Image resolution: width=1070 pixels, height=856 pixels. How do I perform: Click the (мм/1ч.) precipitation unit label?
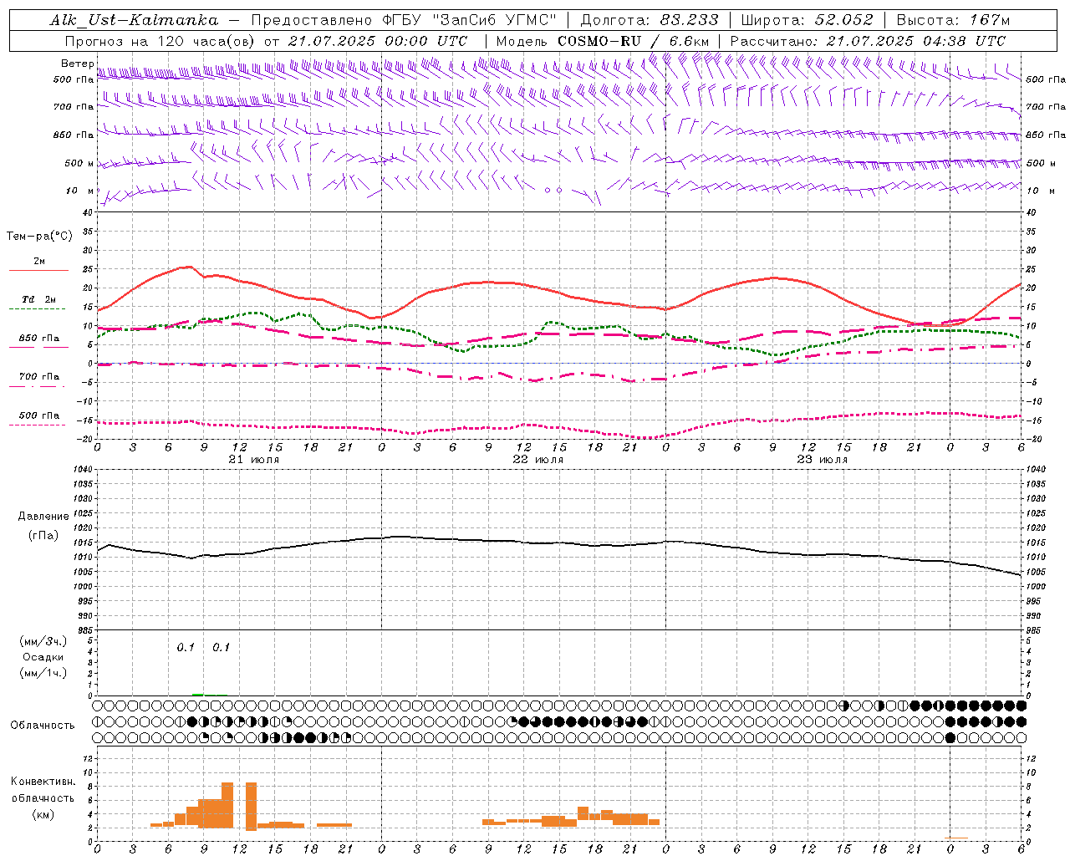(x=43, y=673)
